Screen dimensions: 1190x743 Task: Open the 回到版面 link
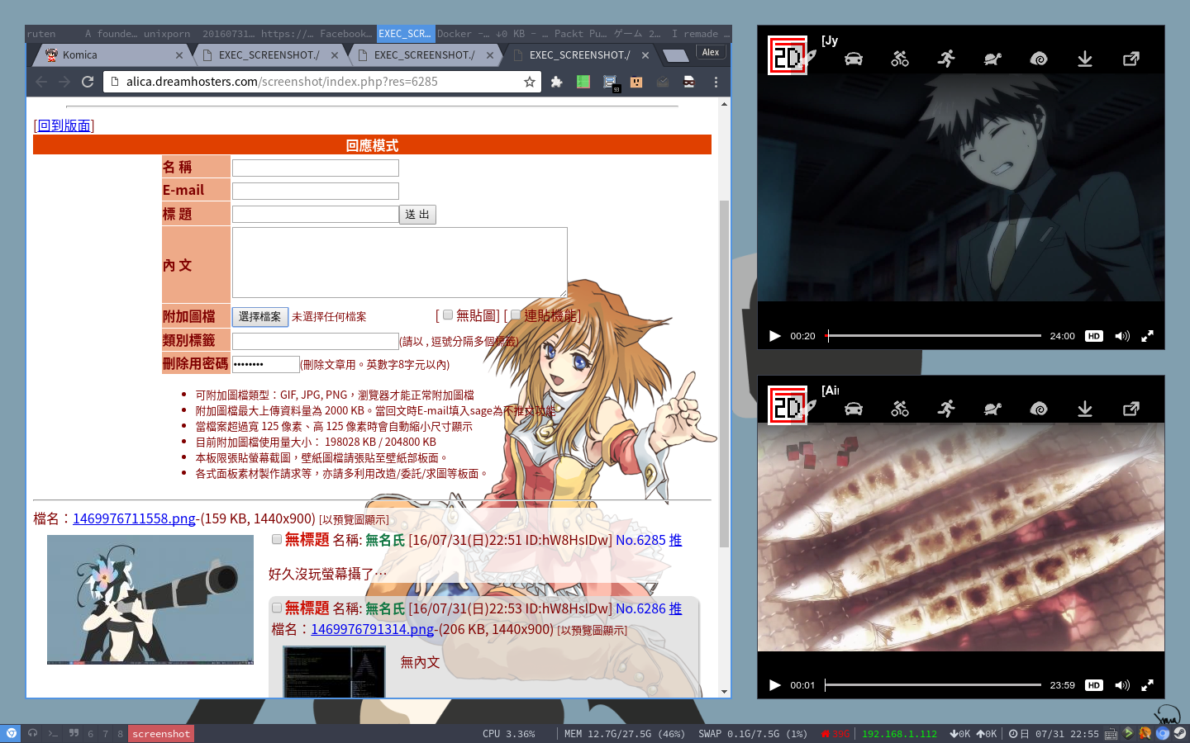(64, 125)
